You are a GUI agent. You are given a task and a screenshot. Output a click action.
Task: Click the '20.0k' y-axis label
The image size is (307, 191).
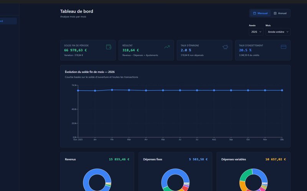74,123
